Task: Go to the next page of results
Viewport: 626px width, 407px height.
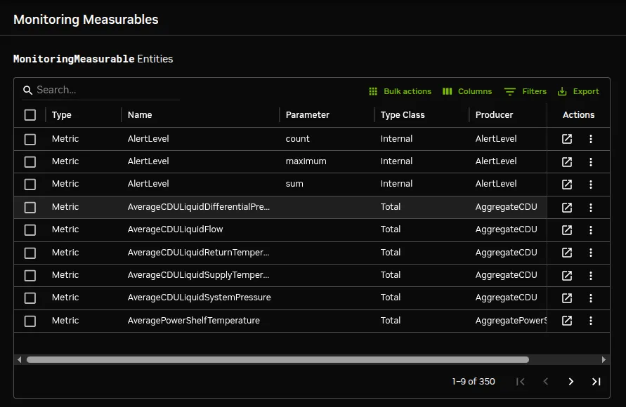Action: (x=571, y=382)
